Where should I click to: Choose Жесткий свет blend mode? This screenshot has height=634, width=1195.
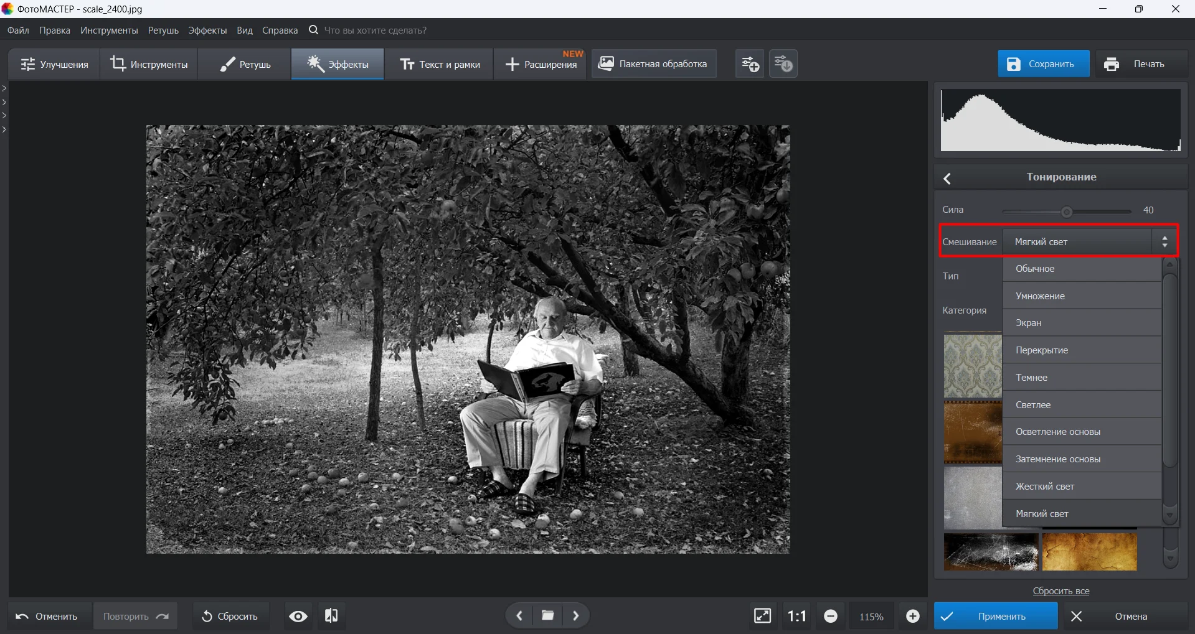pyautogui.click(x=1082, y=487)
